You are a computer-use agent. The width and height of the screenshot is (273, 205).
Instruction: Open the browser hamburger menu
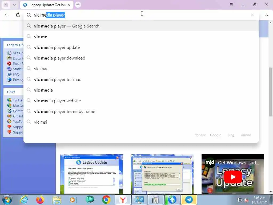click(x=231, y=5)
